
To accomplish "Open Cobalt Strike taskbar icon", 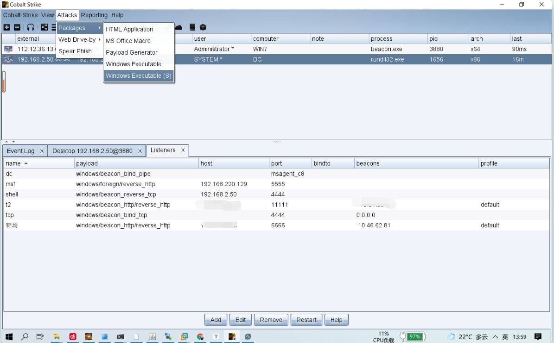I will pos(232,337).
